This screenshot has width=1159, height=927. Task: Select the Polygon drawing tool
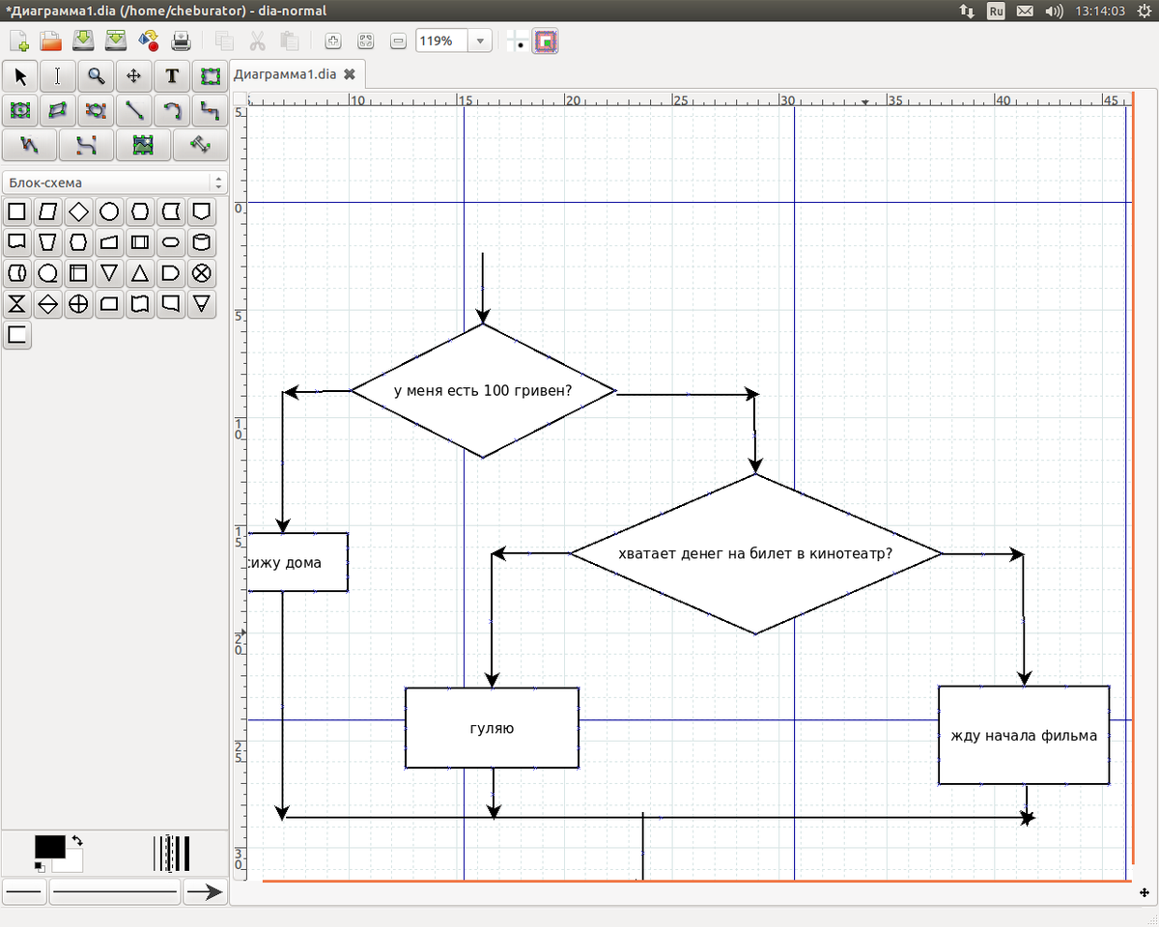(x=58, y=111)
